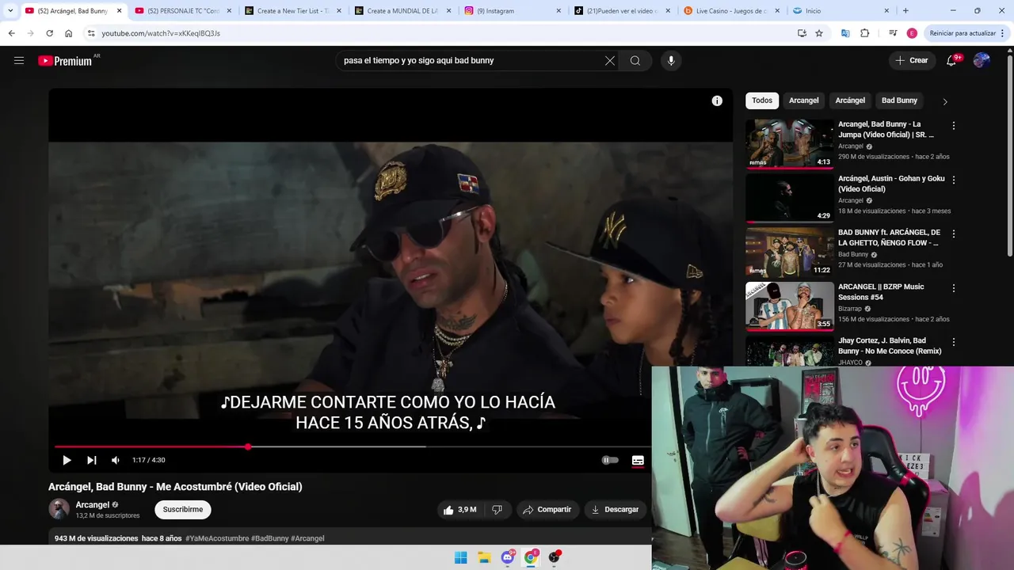The width and height of the screenshot is (1014, 570).
Task: Open the Crear create button
Action: [x=911, y=60]
